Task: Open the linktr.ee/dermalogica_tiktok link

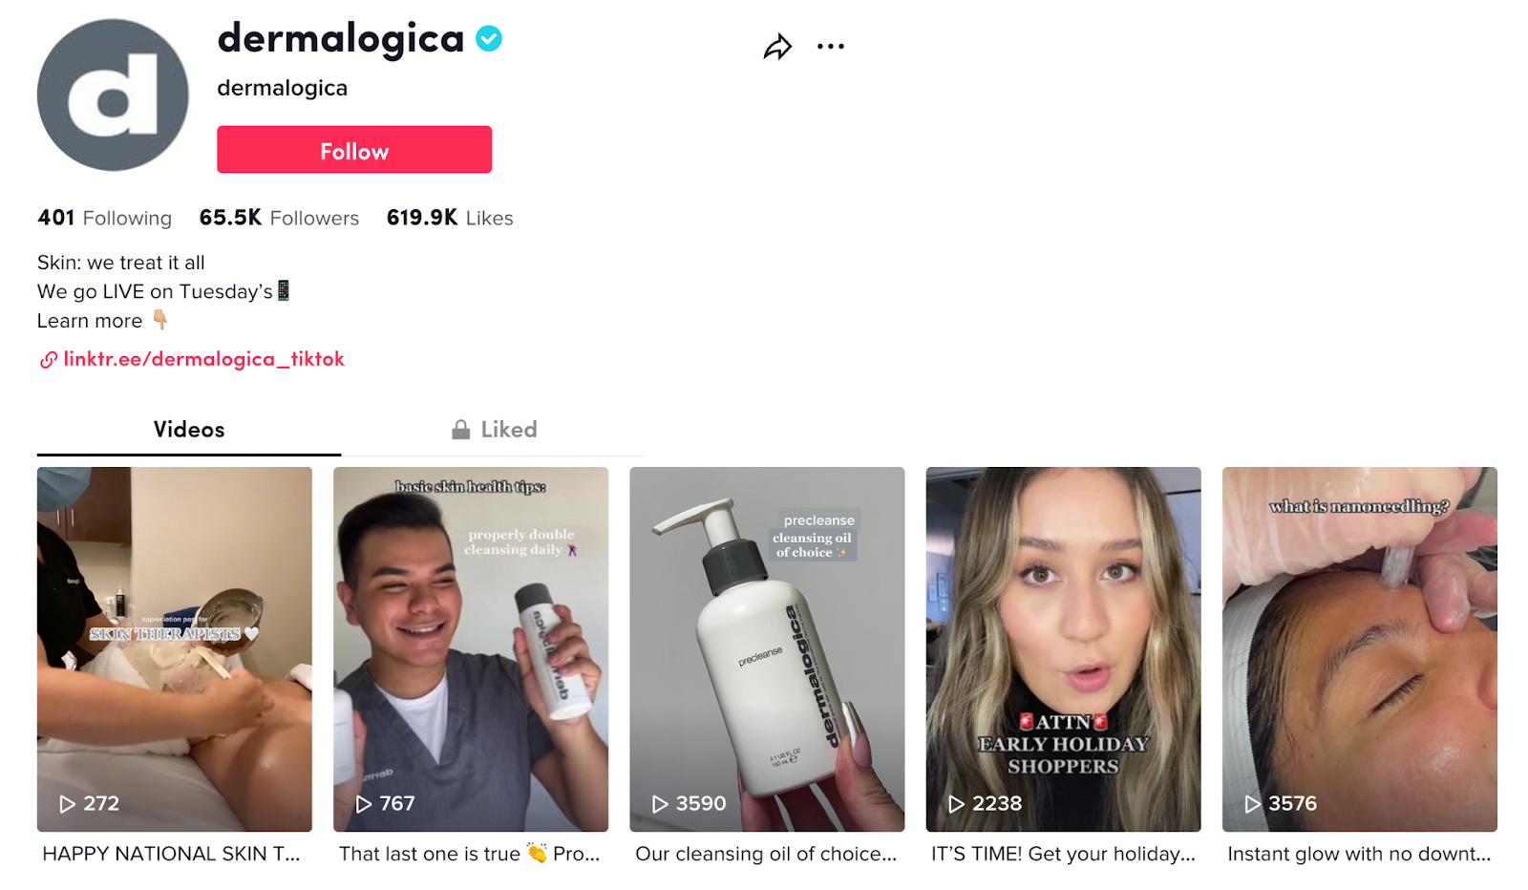Action: point(203,359)
